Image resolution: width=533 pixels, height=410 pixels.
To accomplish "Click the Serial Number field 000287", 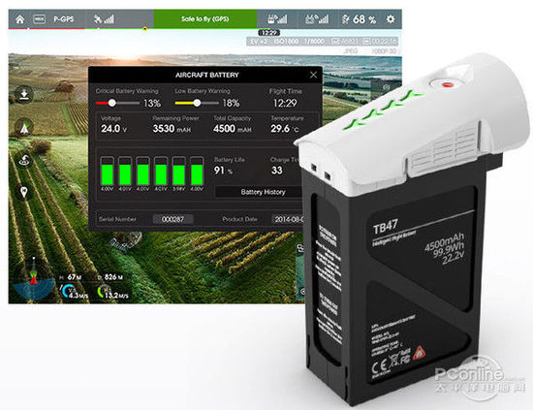I will (172, 219).
